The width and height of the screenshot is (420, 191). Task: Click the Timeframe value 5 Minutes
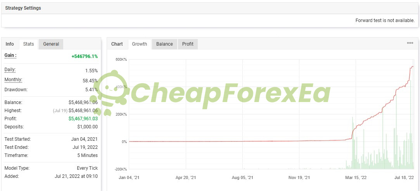[88, 155]
